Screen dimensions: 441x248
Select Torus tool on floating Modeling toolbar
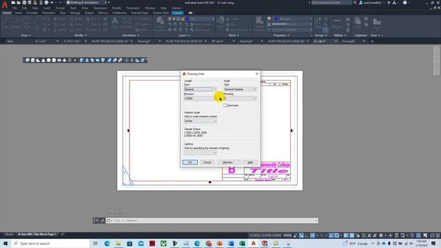pyautogui.click(x=59, y=60)
